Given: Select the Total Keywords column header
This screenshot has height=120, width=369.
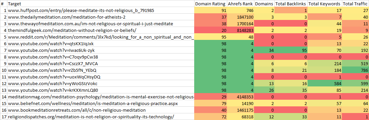Looking at the screenshot, I should [324, 4].
